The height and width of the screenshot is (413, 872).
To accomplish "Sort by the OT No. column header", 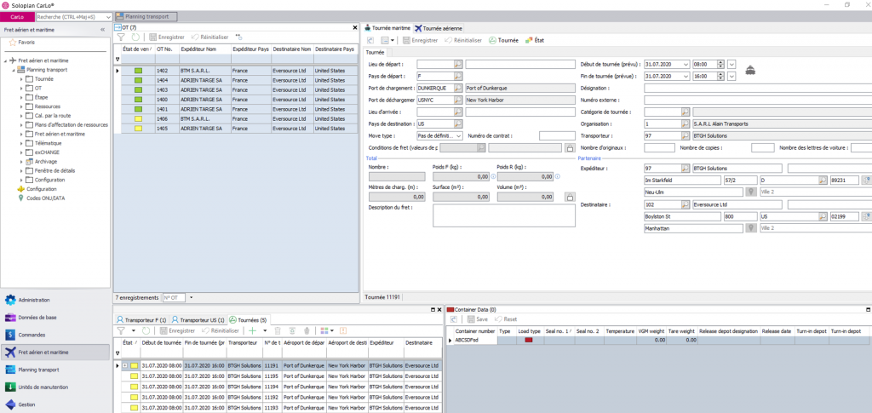I will (x=166, y=49).
